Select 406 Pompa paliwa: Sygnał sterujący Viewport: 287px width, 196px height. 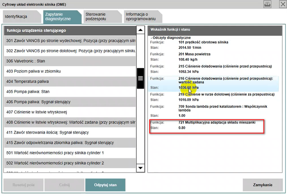click(70, 102)
